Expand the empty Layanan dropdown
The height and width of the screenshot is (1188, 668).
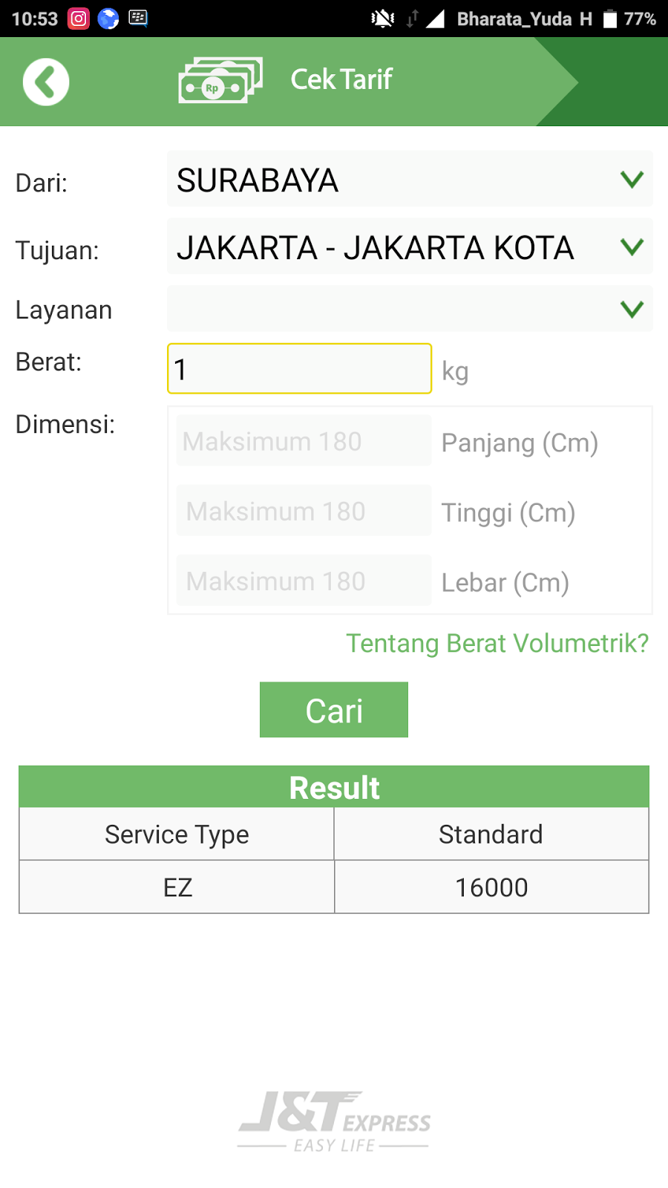tap(410, 309)
